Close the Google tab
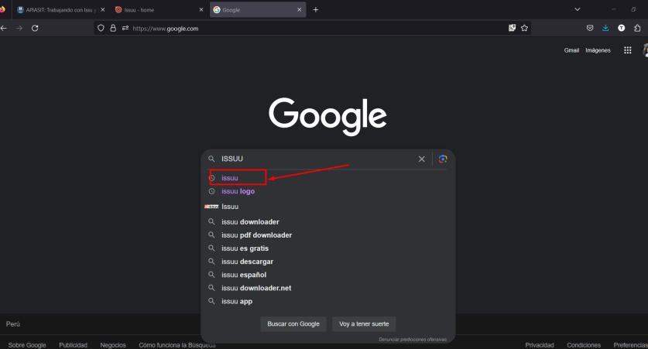Viewport: 648px width, 349px height. [x=299, y=9]
